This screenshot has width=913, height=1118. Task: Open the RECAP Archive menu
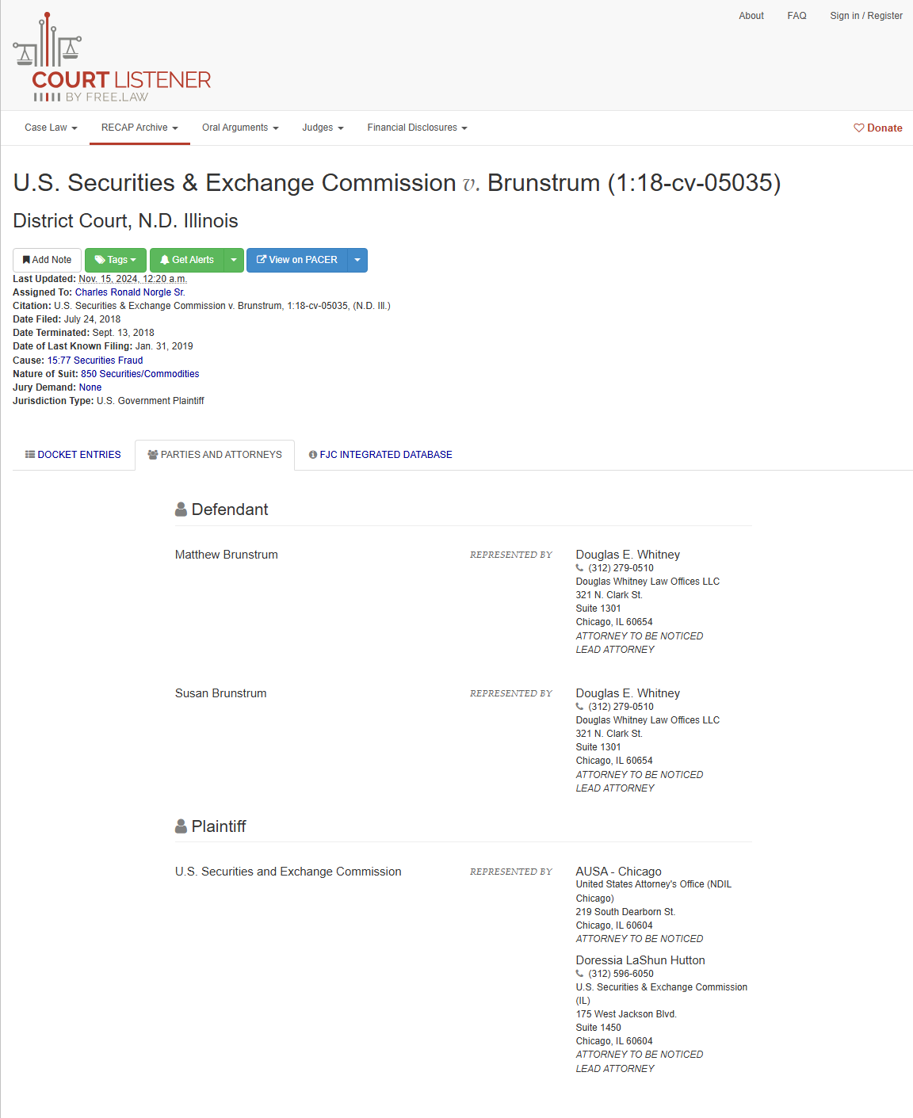[139, 128]
